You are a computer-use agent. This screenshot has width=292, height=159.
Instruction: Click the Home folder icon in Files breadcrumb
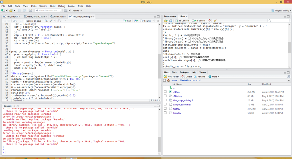click(x=169, y=80)
